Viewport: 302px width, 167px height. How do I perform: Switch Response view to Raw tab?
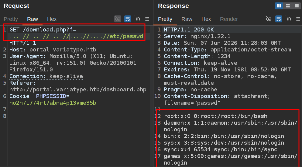click(x=187, y=19)
